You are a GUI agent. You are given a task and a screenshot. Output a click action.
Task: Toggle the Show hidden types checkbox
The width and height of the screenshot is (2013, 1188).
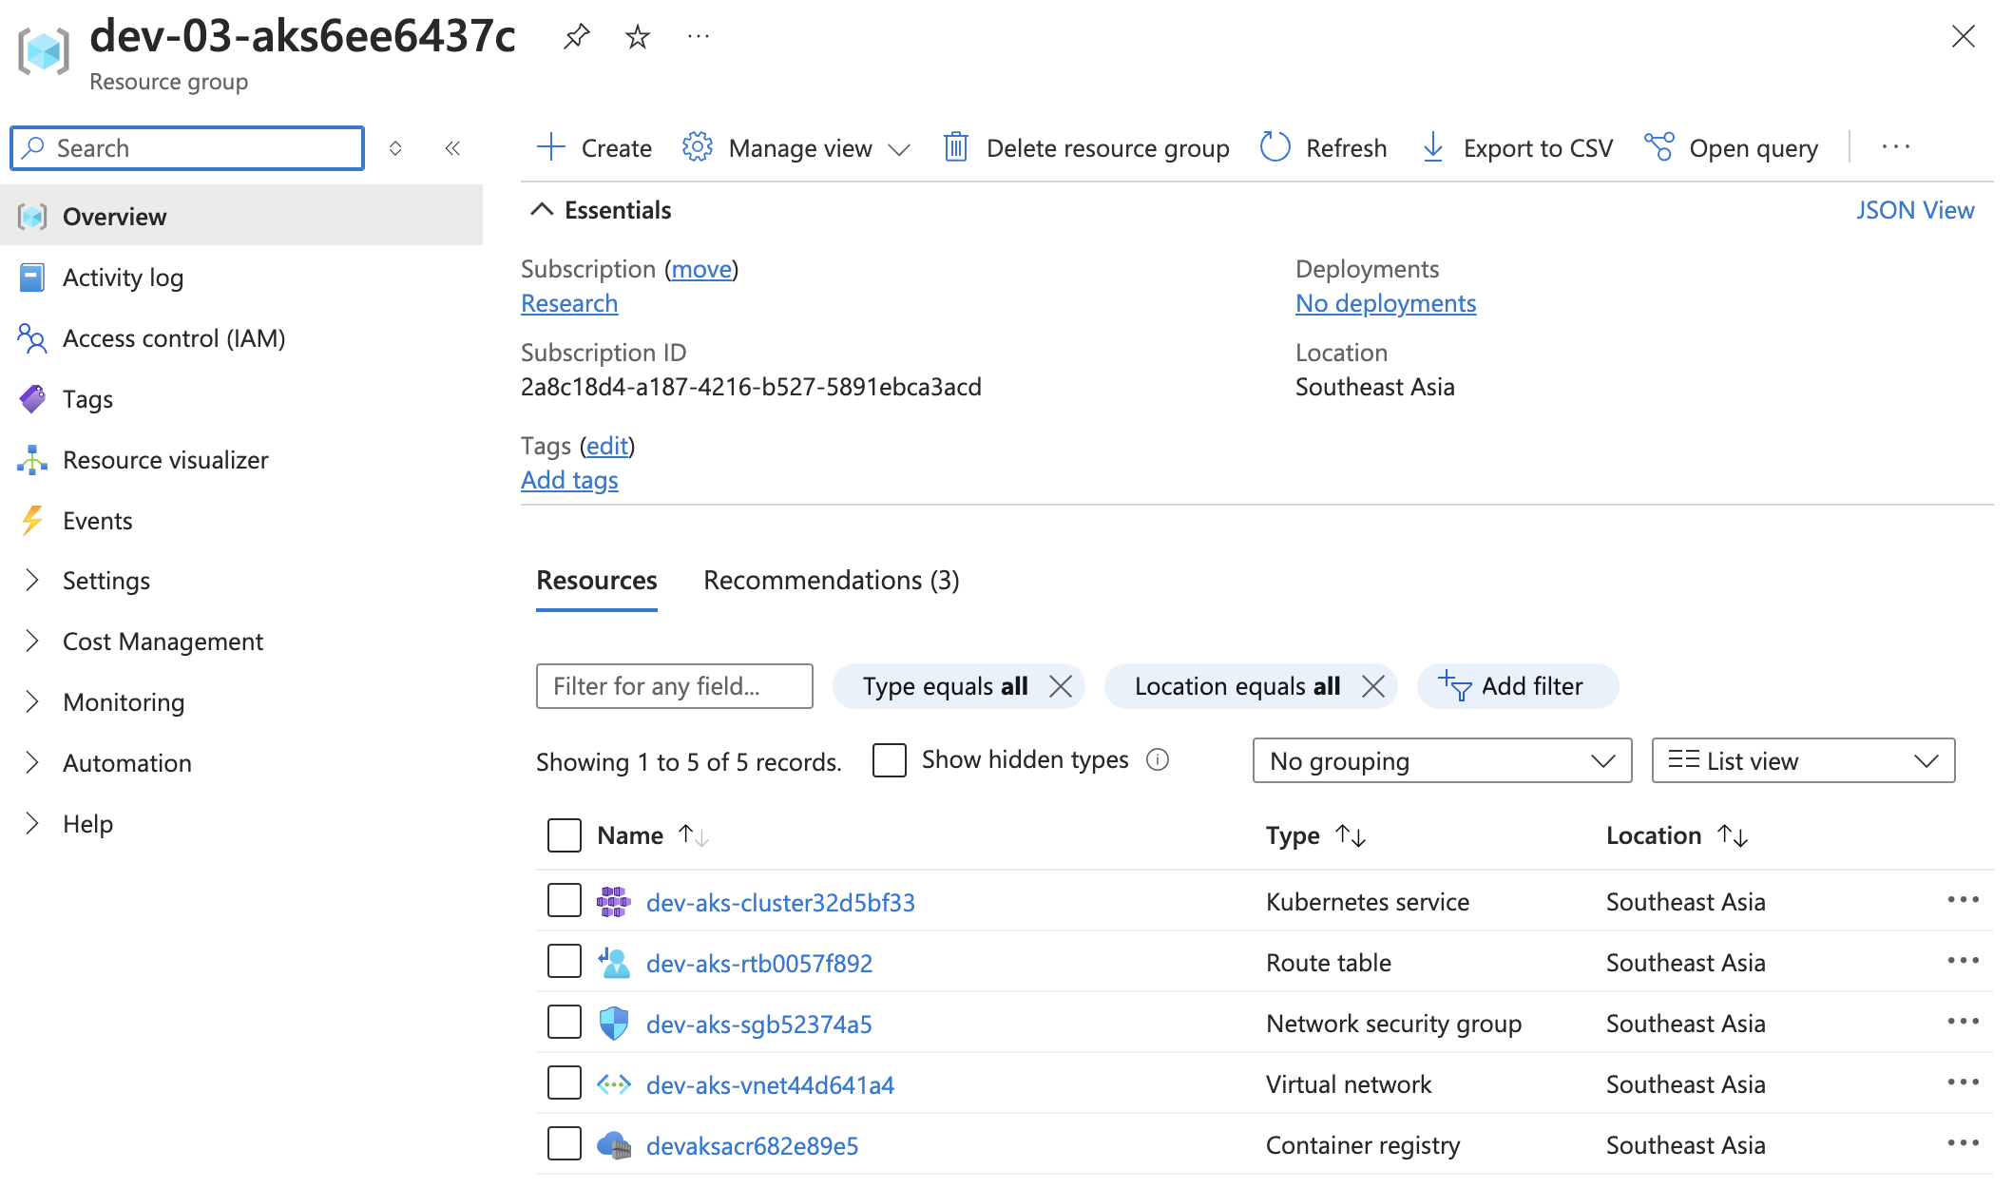click(x=890, y=761)
